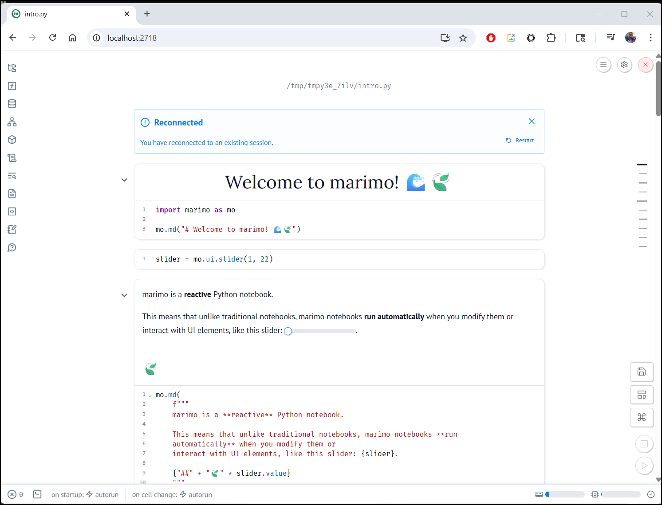Click the slider = mo.ui.slider code line

point(214,259)
